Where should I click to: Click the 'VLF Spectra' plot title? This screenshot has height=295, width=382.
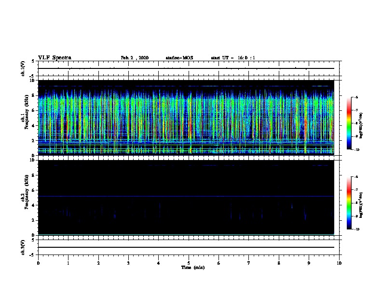coord(55,58)
